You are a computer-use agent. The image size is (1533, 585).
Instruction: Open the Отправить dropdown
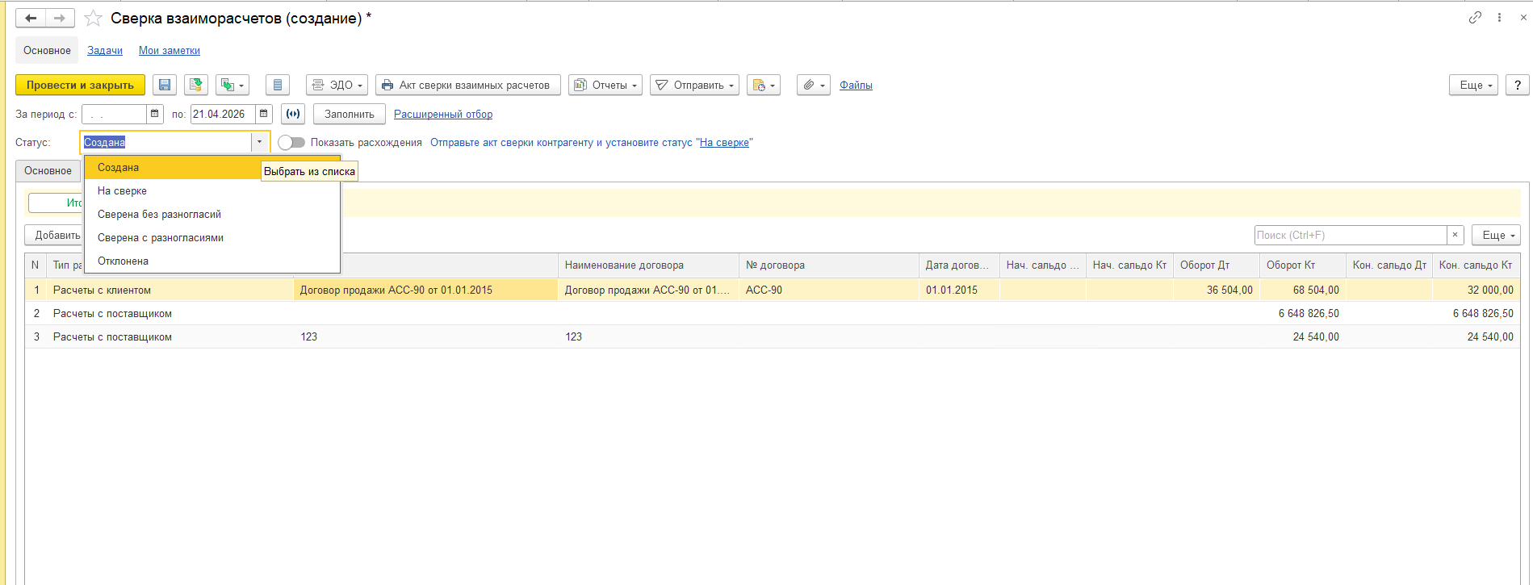694,85
